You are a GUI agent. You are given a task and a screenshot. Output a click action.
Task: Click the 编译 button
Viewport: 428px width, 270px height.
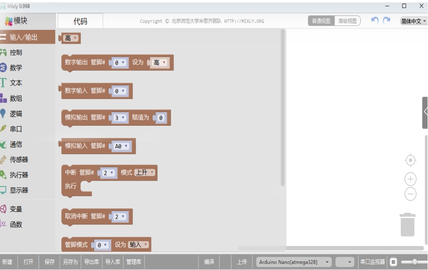point(209,262)
